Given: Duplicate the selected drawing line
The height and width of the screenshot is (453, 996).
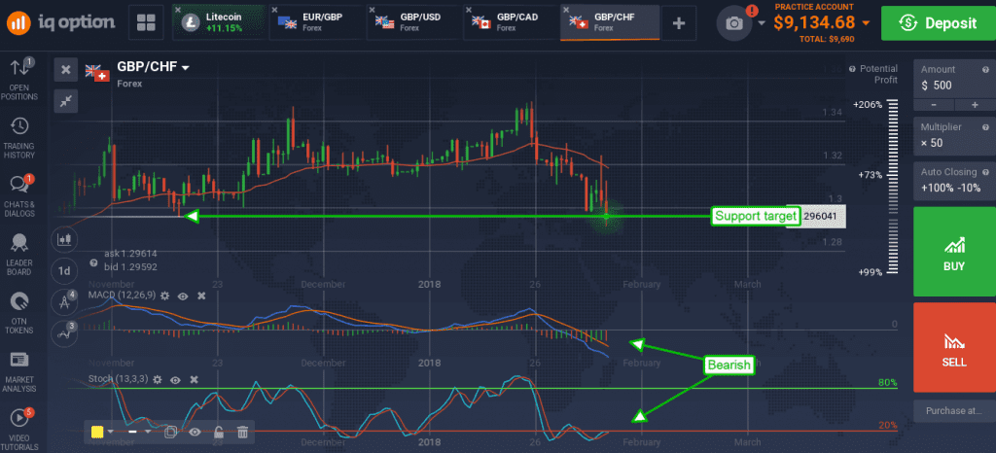Looking at the screenshot, I should point(169,432).
